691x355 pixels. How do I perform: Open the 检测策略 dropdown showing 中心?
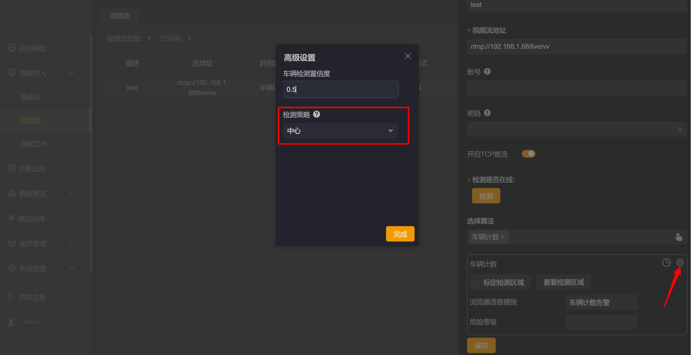(x=340, y=131)
